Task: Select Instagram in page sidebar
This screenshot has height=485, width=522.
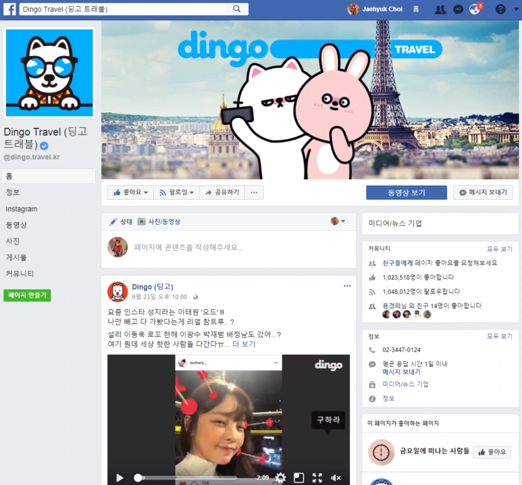Action: point(22,209)
